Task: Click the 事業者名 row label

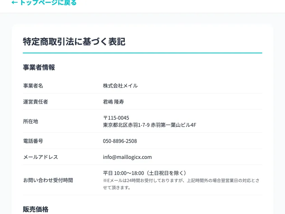Action: [33, 86]
